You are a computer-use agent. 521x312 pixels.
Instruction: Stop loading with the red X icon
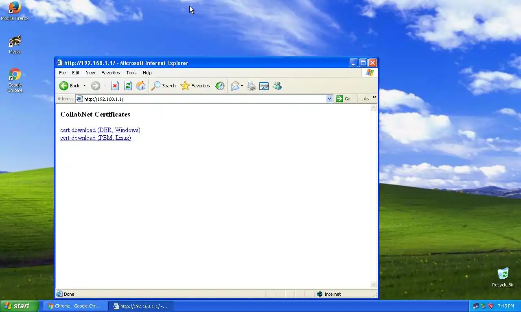(x=115, y=86)
